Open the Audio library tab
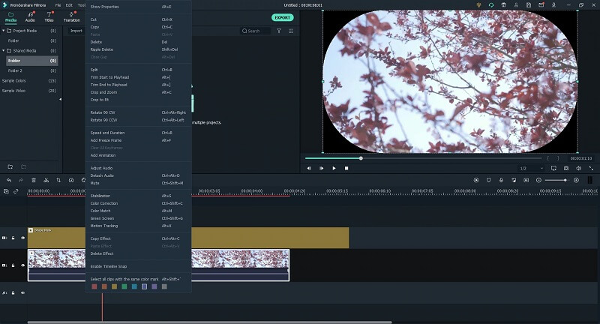 (x=30, y=16)
